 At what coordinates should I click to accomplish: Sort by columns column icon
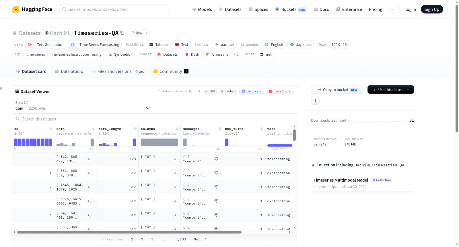point(177,129)
